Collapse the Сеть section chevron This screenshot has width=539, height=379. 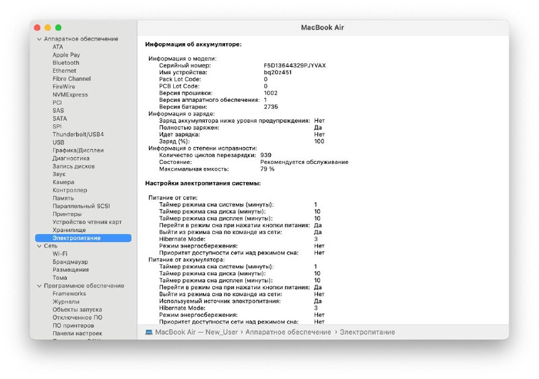click(x=39, y=246)
